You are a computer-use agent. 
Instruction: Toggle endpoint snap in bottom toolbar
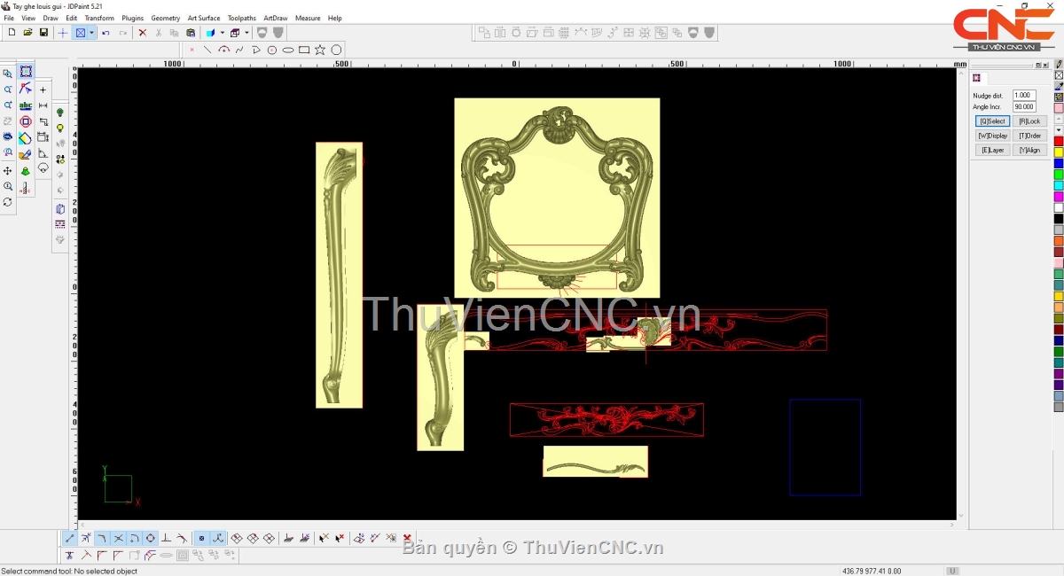70,538
